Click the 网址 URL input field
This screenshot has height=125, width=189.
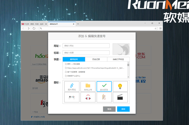pos(86,46)
